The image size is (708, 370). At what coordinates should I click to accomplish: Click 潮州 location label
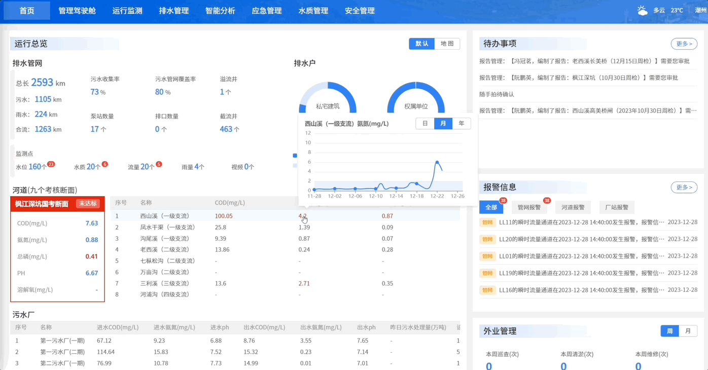(x=701, y=10)
